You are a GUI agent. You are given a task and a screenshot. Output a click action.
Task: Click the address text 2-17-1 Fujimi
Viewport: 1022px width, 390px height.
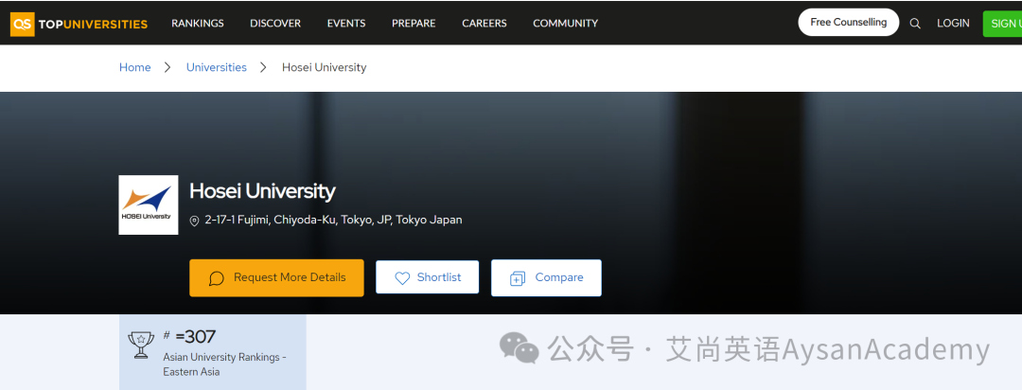click(333, 220)
